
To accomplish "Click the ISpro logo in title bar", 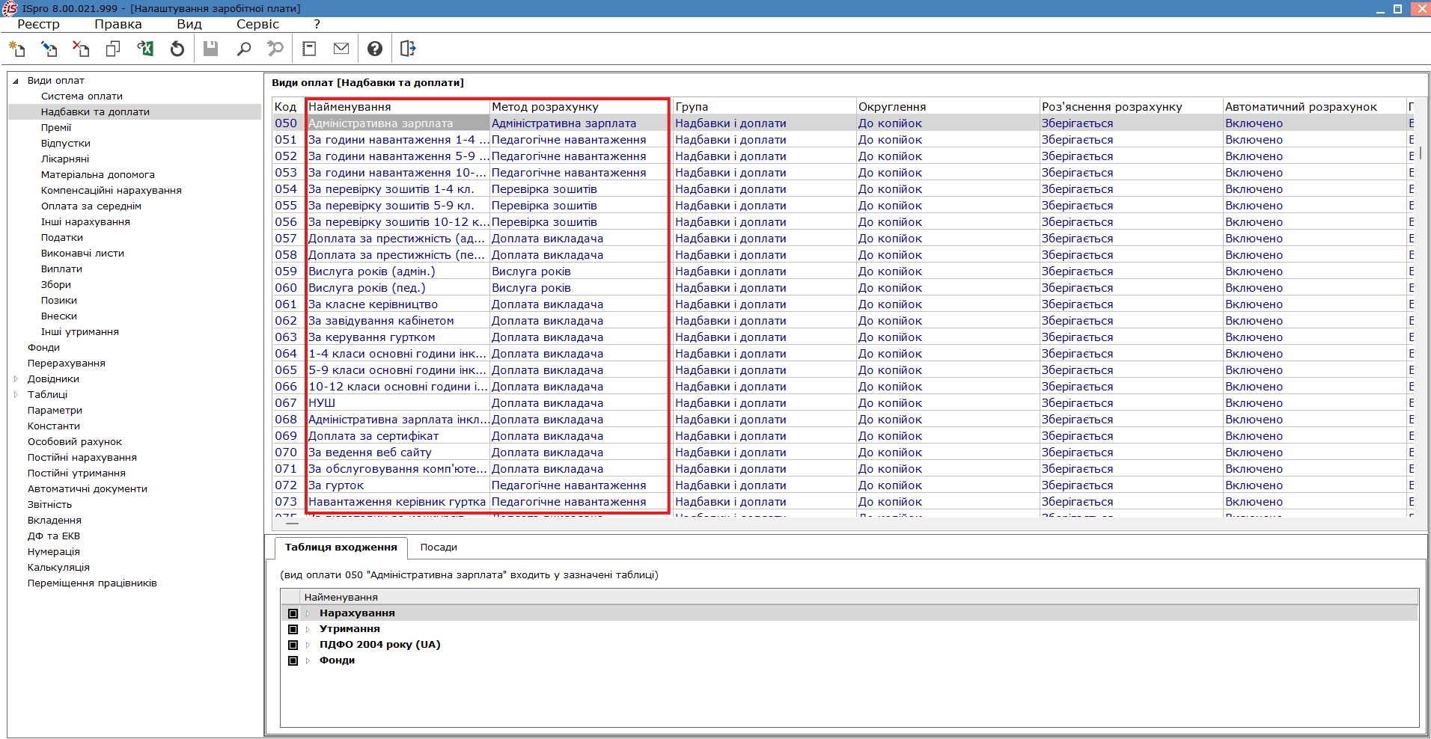I will 10,8.
